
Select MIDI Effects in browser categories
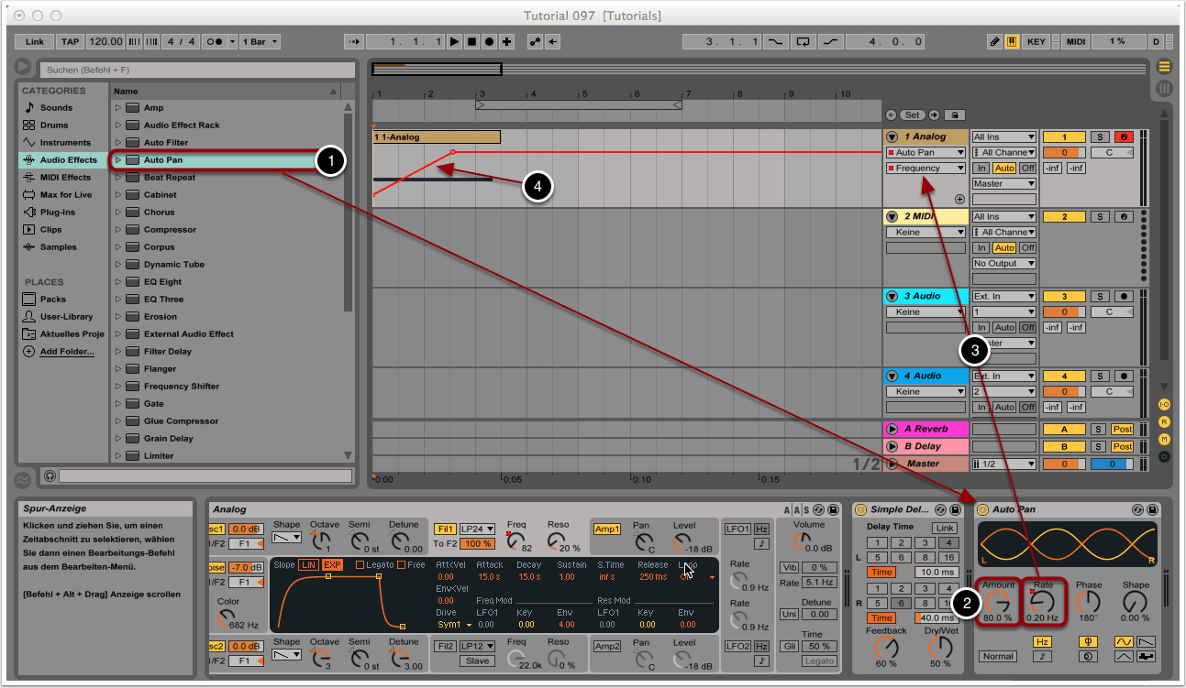(x=64, y=178)
